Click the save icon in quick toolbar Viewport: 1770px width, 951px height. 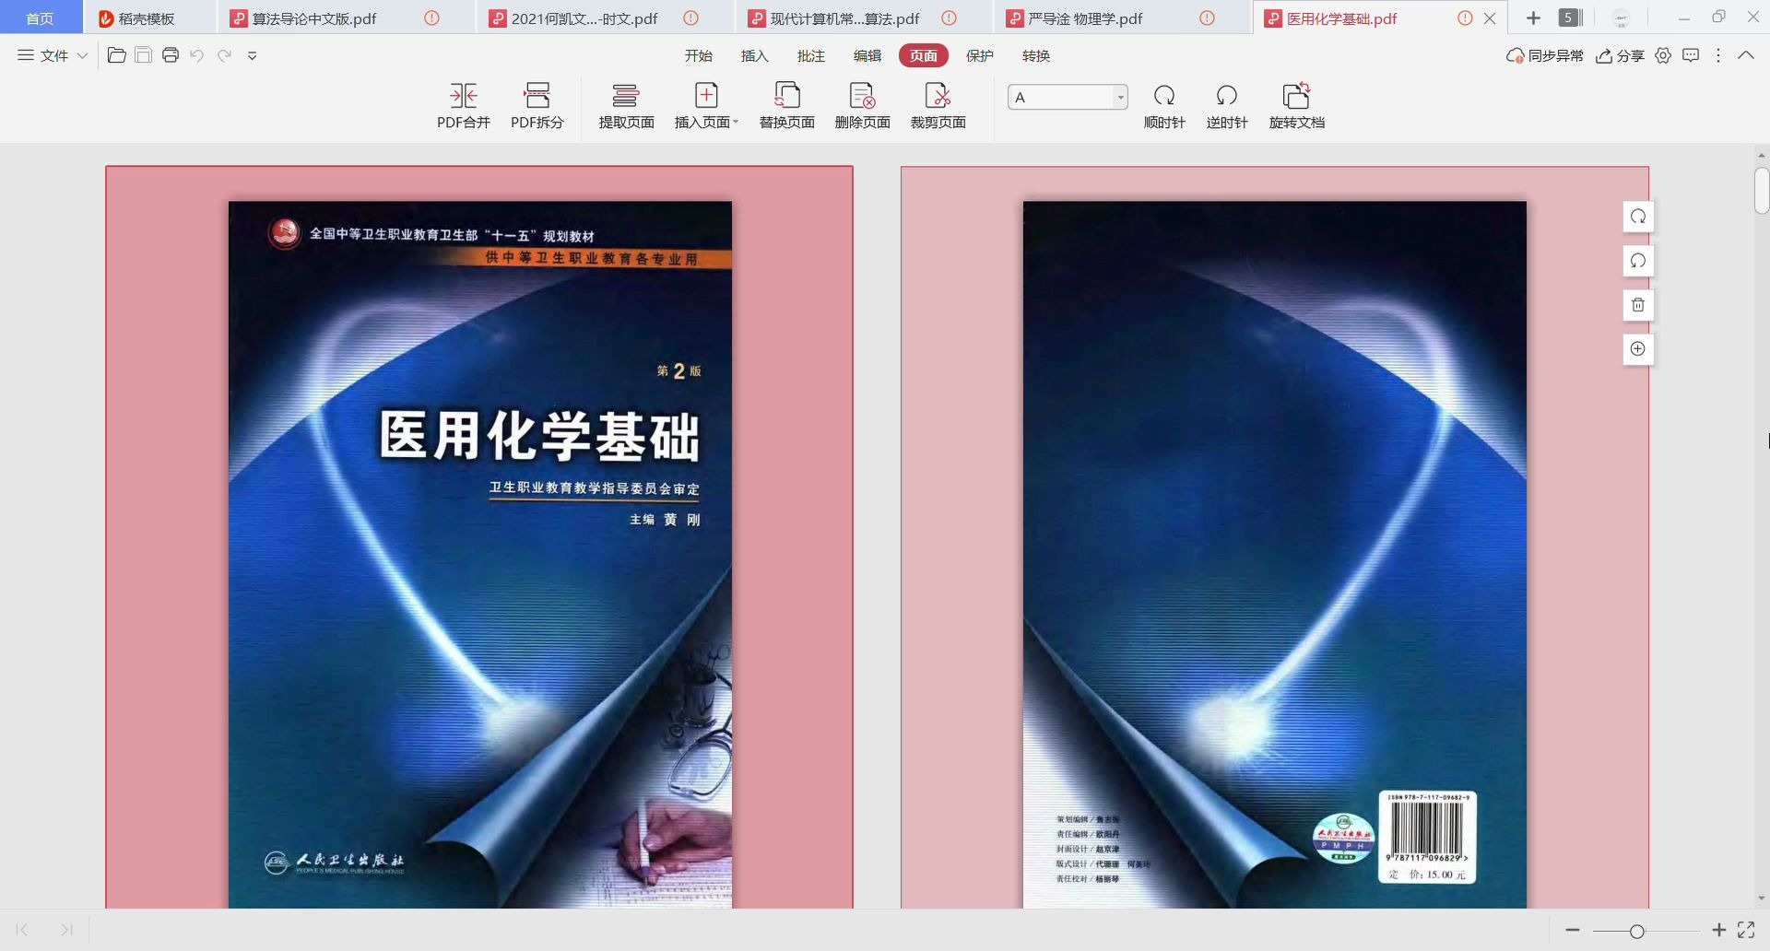pyautogui.click(x=143, y=55)
